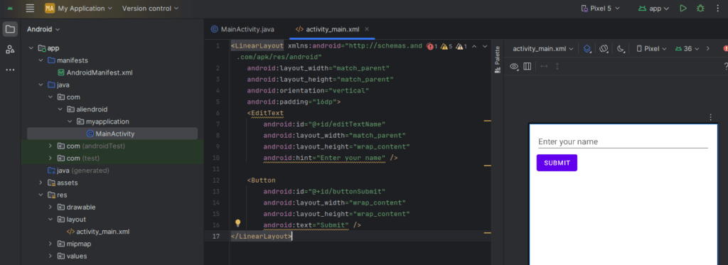Open the My Application project dropdown

(x=78, y=9)
